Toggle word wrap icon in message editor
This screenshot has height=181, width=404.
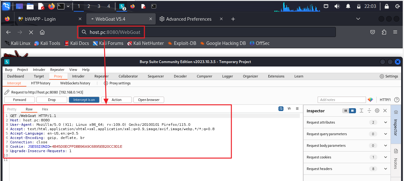[281, 109]
